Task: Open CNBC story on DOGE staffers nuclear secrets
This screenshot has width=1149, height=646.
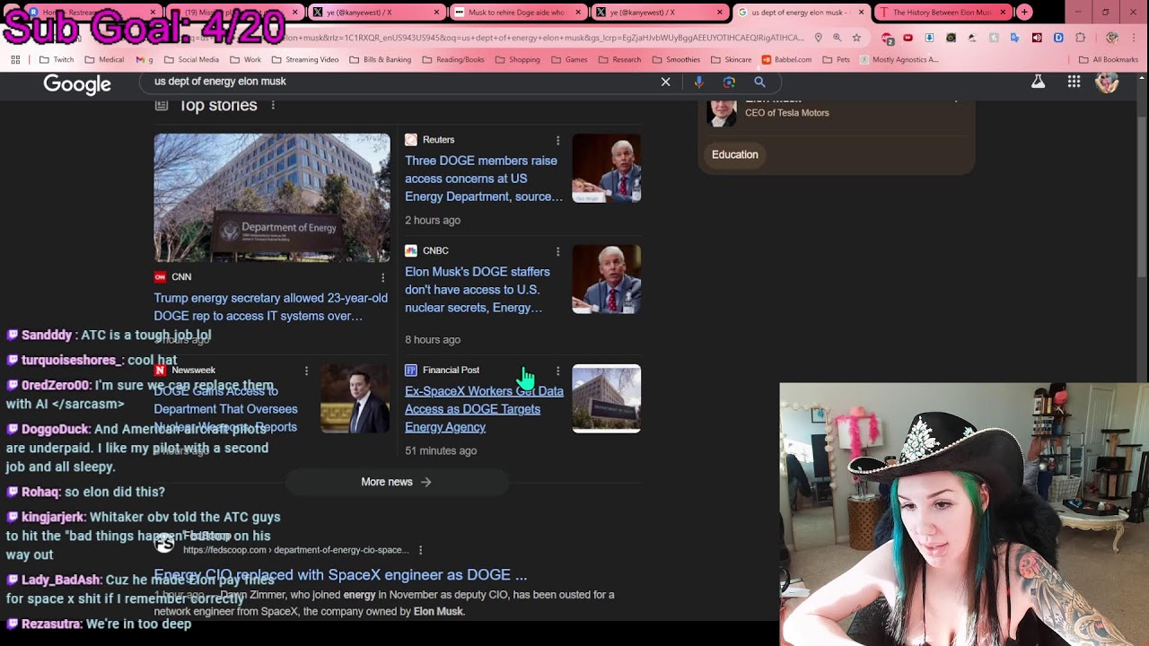Action: 478,290
